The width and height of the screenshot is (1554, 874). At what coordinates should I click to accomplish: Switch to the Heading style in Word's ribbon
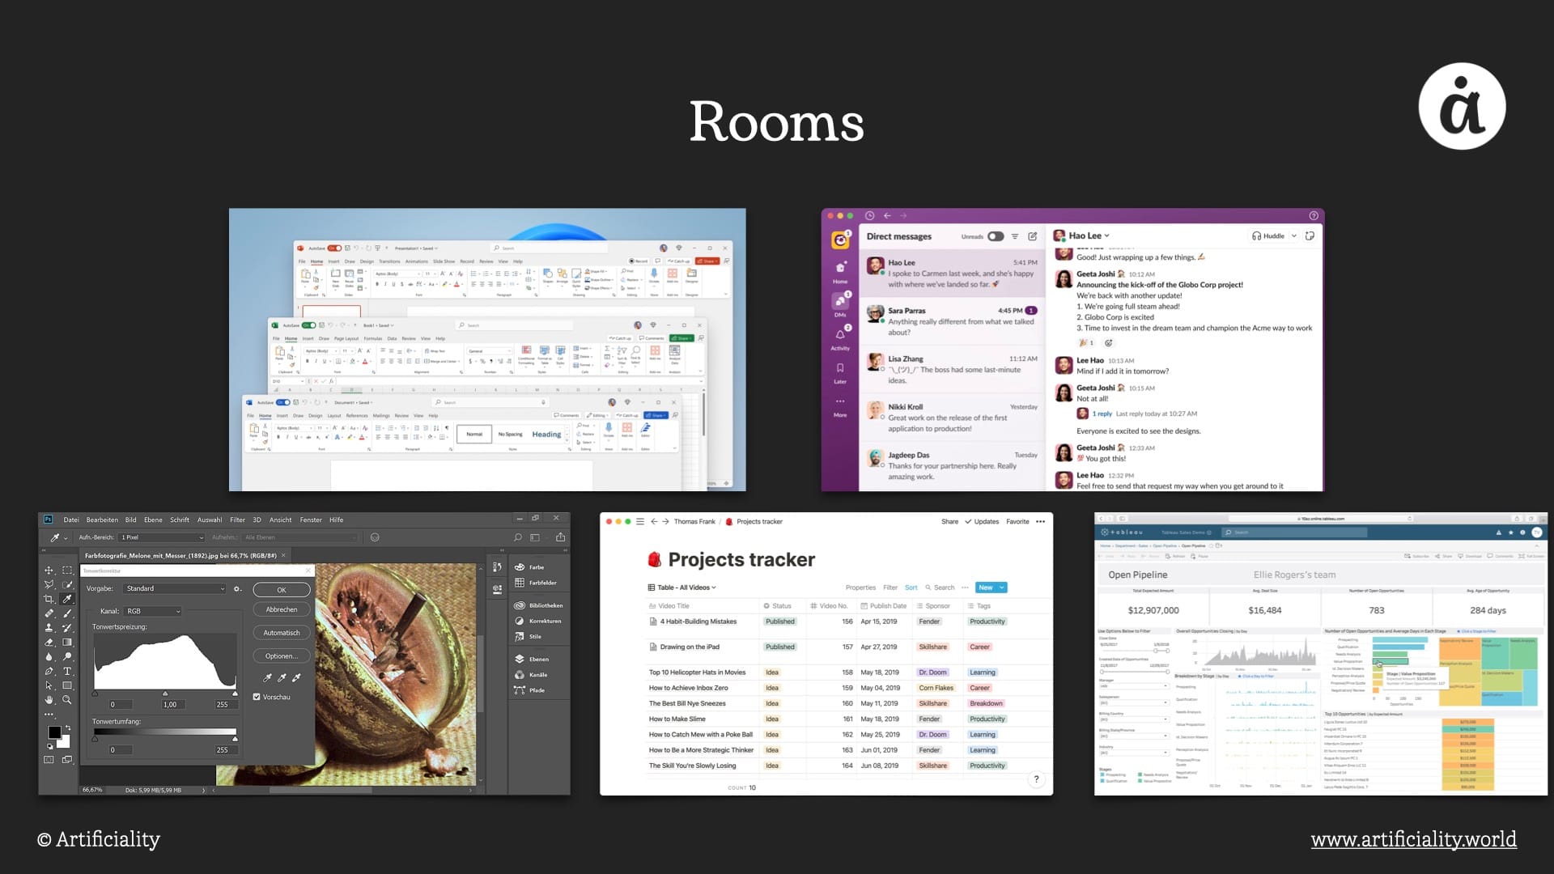pyautogui.click(x=547, y=435)
